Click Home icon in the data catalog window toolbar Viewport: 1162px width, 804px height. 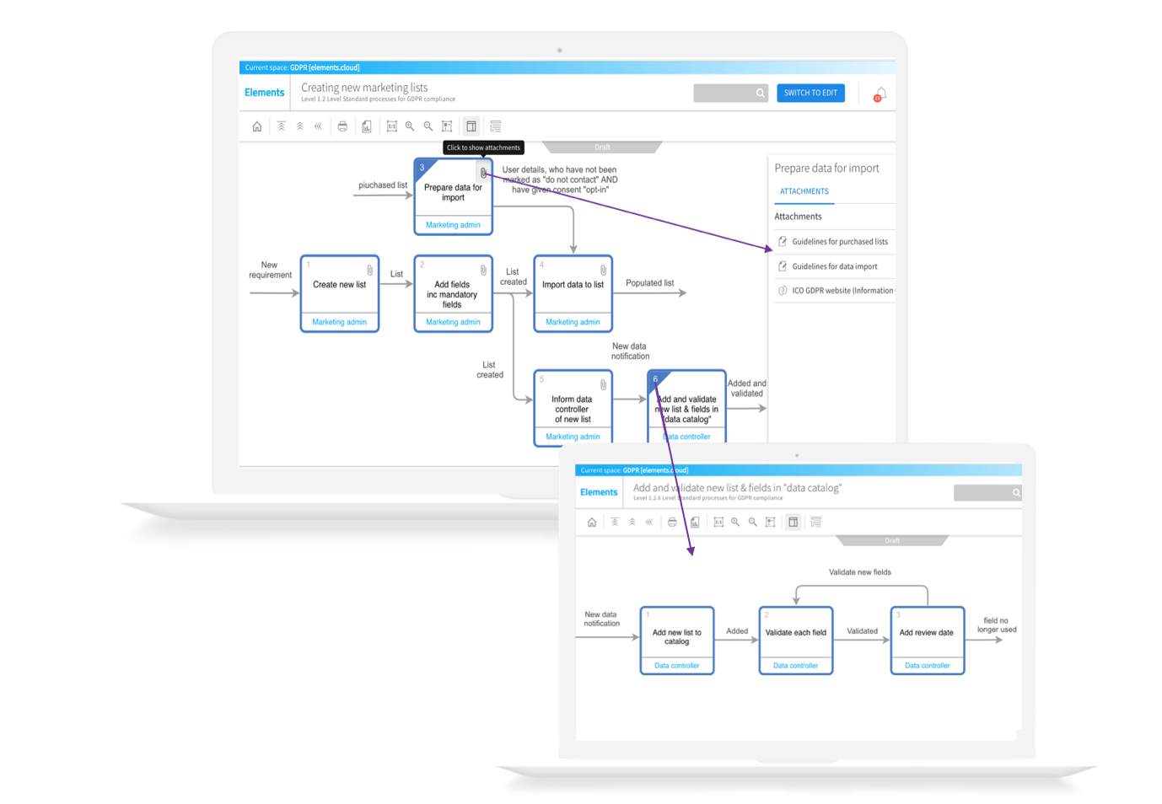pos(592,523)
